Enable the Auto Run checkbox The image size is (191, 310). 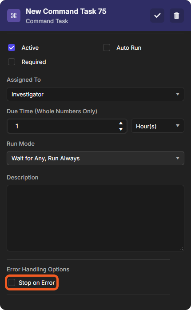pyautogui.click(x=107, y=48)
